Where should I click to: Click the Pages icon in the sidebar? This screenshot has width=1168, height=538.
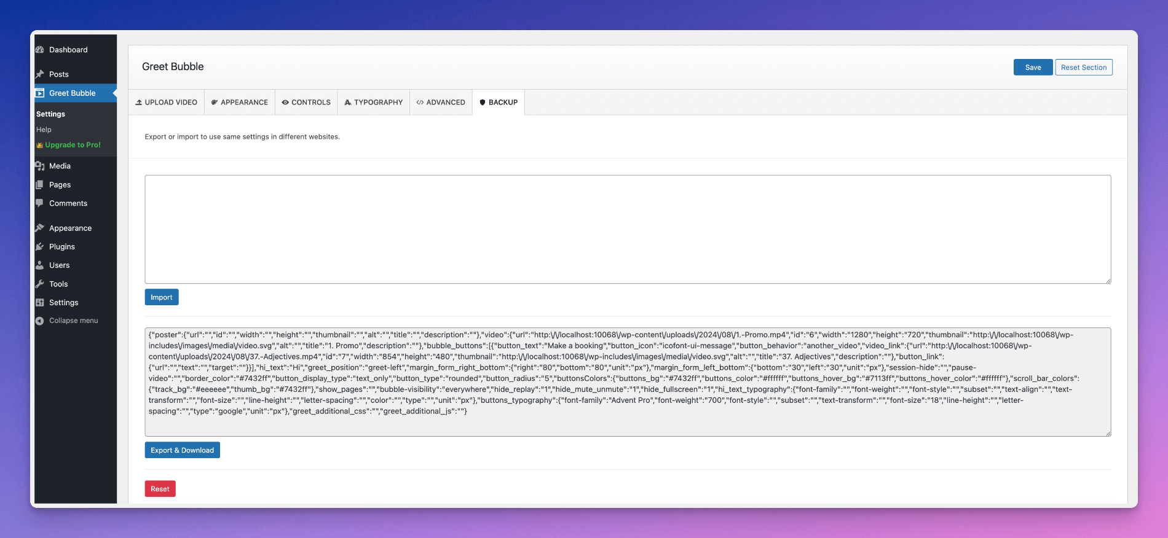(x=39, y=185)
